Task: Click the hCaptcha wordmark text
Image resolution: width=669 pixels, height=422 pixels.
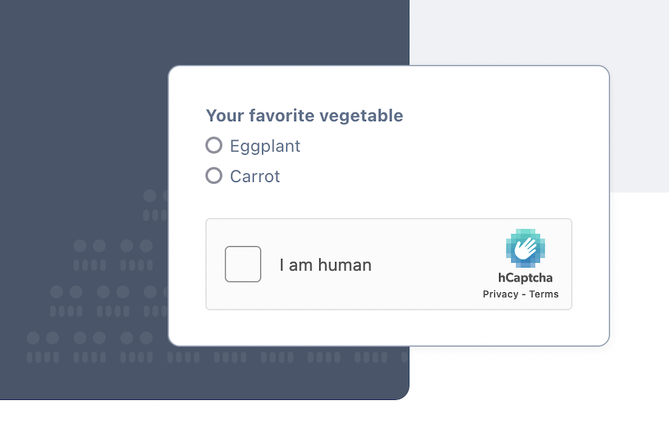Action: (524, 279)
